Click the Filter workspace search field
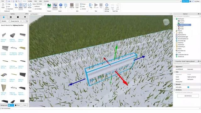This screenshot has height=113, width=201. pos(187,16)
